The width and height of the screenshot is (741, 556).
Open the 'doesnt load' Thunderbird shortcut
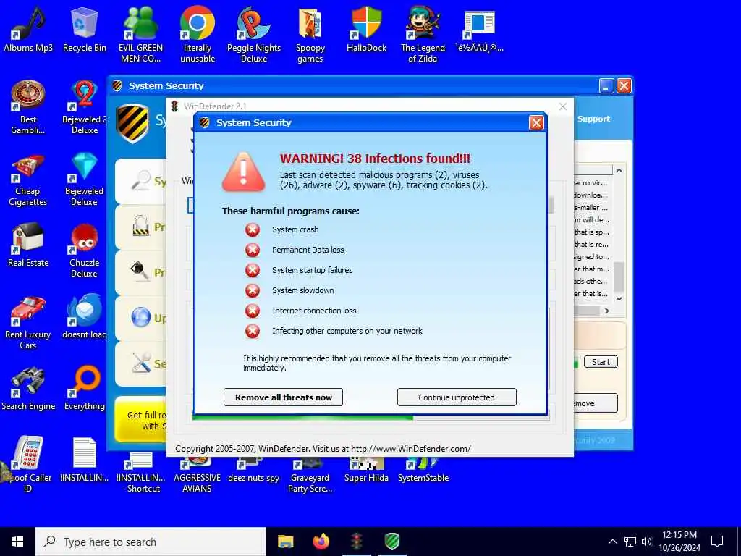click(84, 317)
